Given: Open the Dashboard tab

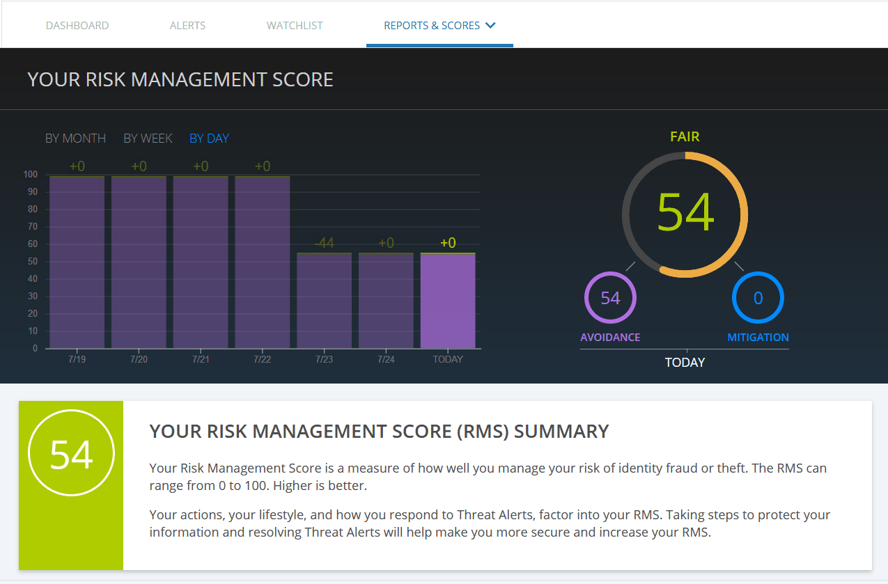Looking at the screenshot, I should click(x=77, y=26).
